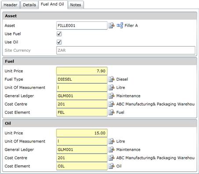Screen dimensions: 199x174
Task: Click Fuel Unit Price field 7.90
Action: point(82,71)
